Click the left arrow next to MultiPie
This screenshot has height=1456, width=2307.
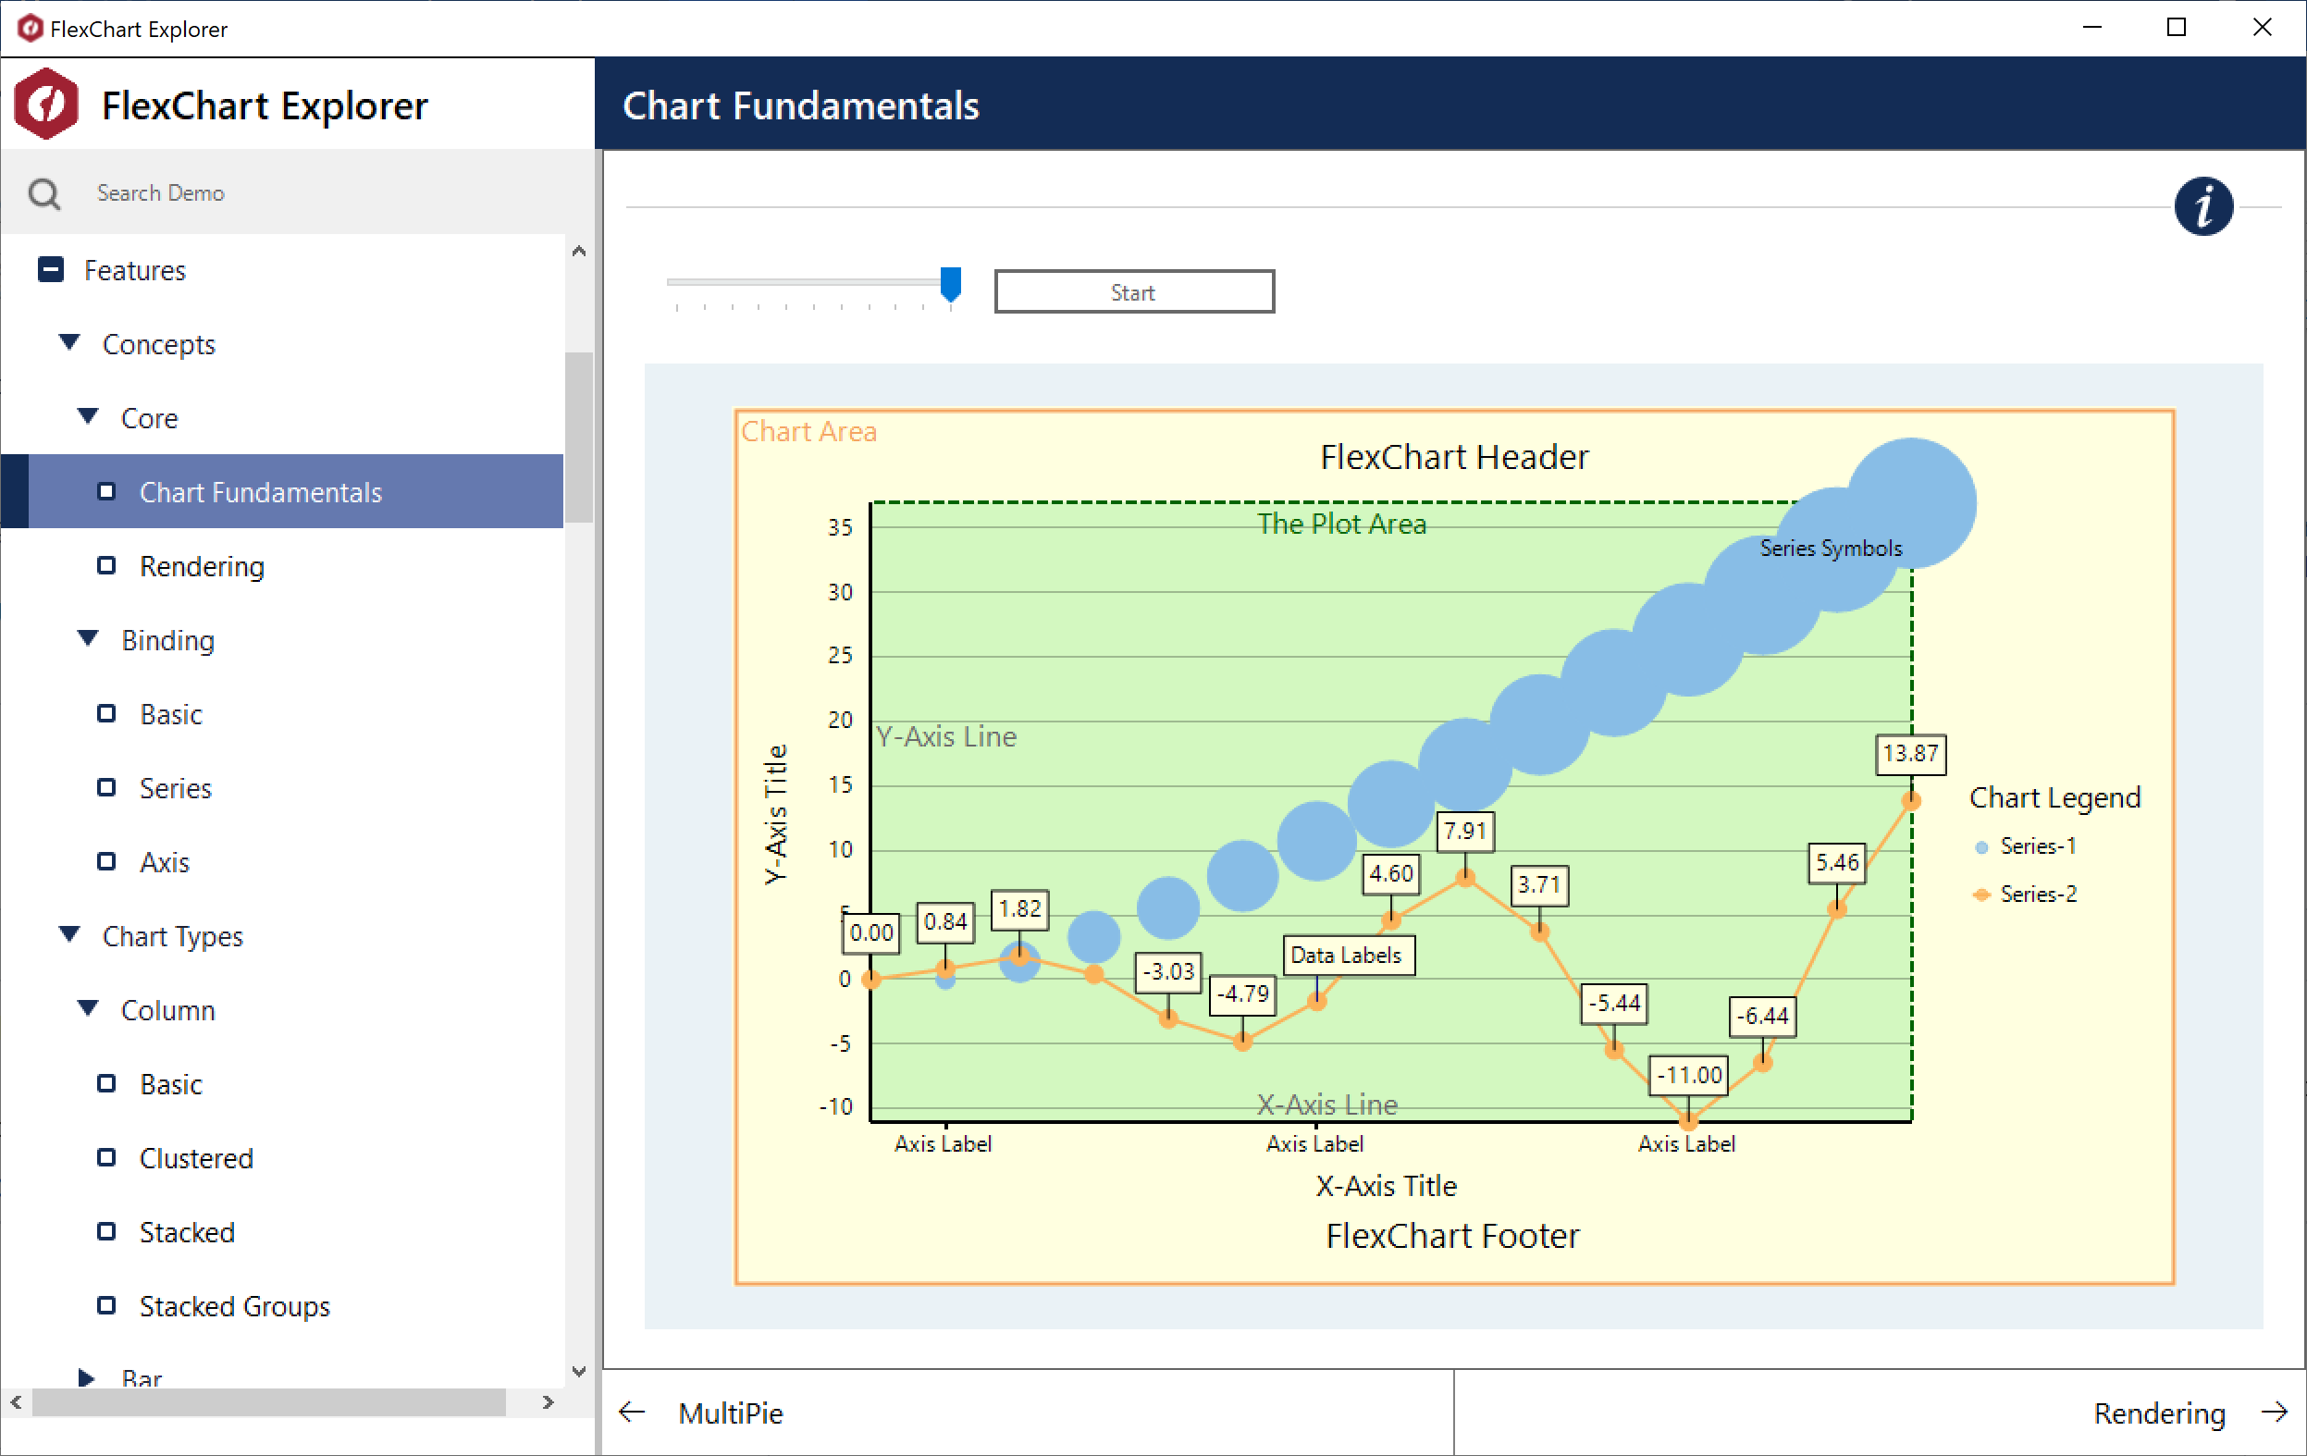[x=633, y=1412]
